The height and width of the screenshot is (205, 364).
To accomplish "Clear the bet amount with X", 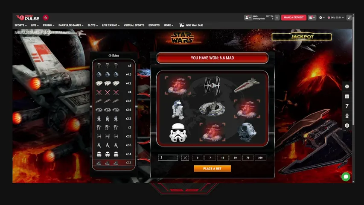I will point(185,158).
